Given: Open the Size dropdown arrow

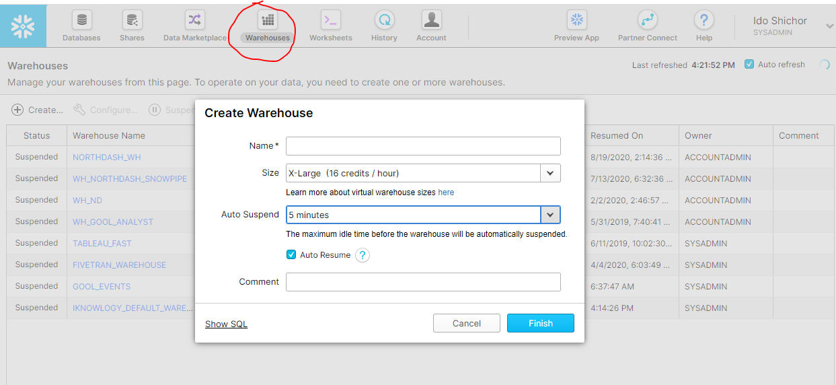Looking at the screenshot, I should pos(550,173).
